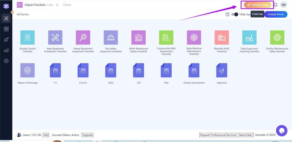The height and width of the screenshot is (142, 292).
Task: Select the Site Safety Inspection Checklist icon
Action: (x=111, y=38)
